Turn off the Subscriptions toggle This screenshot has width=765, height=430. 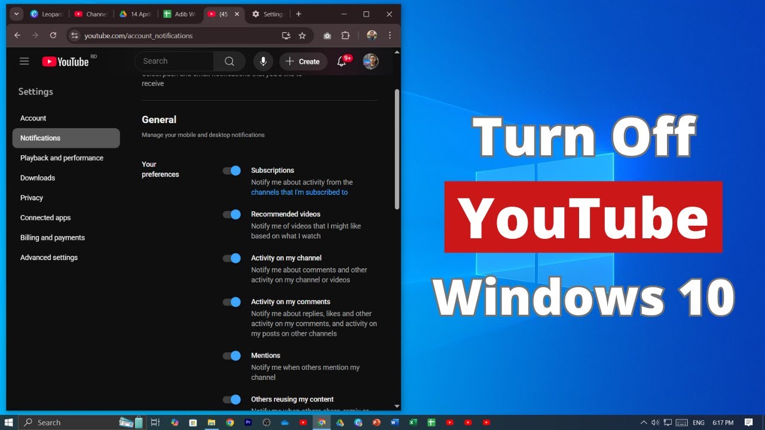coord(232,170)
